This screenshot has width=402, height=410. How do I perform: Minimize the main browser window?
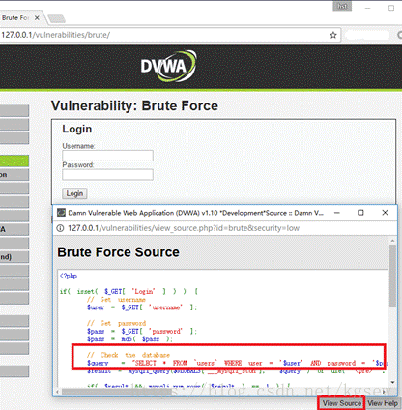pyautogui.click(x=368, y=8)
